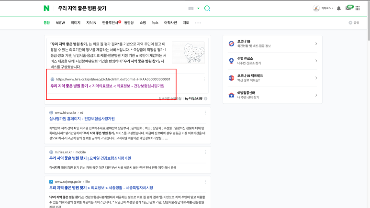Click the globe icon beside m.hira.or.kr
370x208 pixels.
tap(51, 152)
